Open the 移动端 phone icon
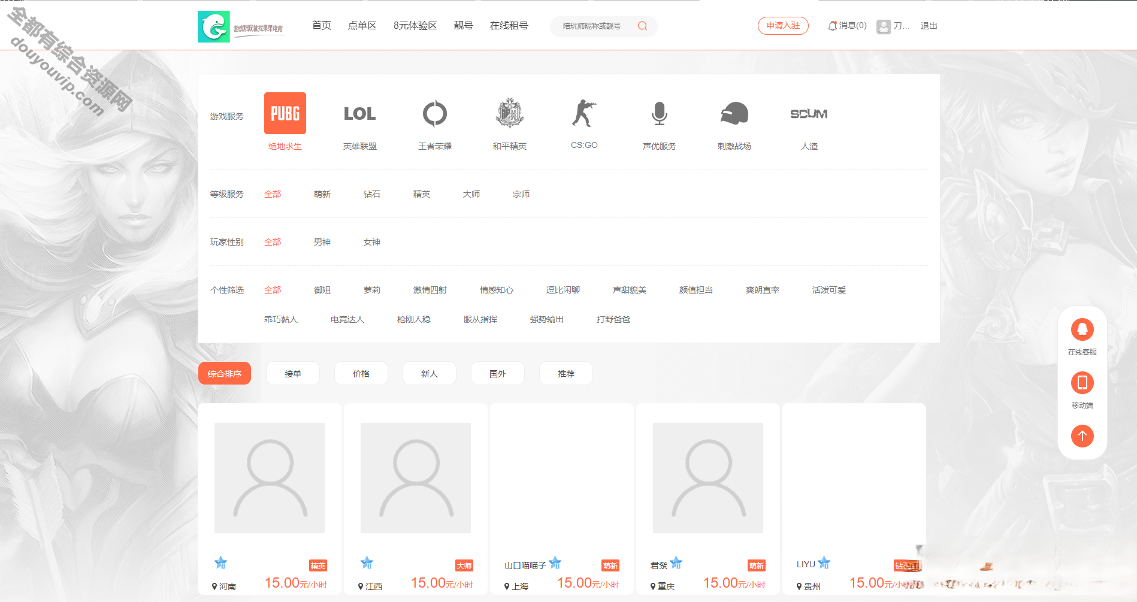 click(1082, 383)
